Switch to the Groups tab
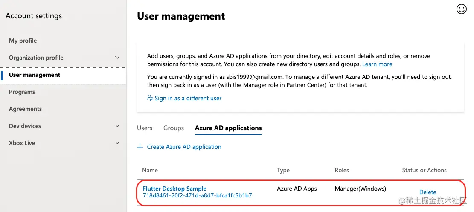474x212 pixels. click(174, 128)
